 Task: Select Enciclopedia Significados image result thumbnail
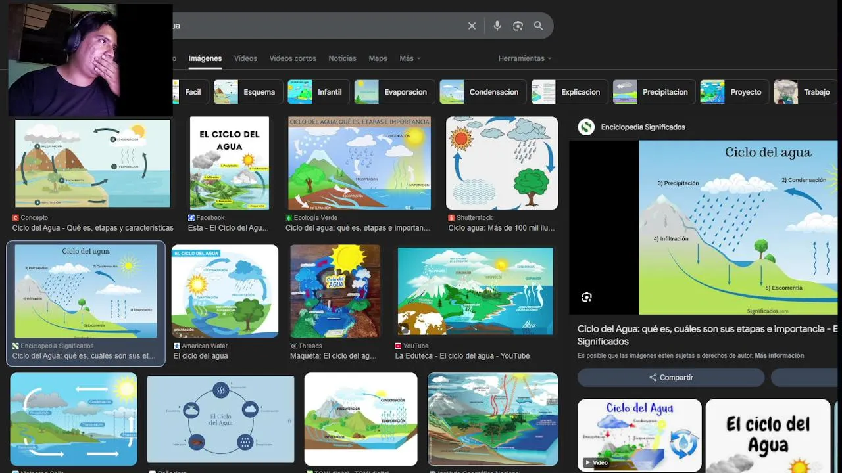click(86, 291)
